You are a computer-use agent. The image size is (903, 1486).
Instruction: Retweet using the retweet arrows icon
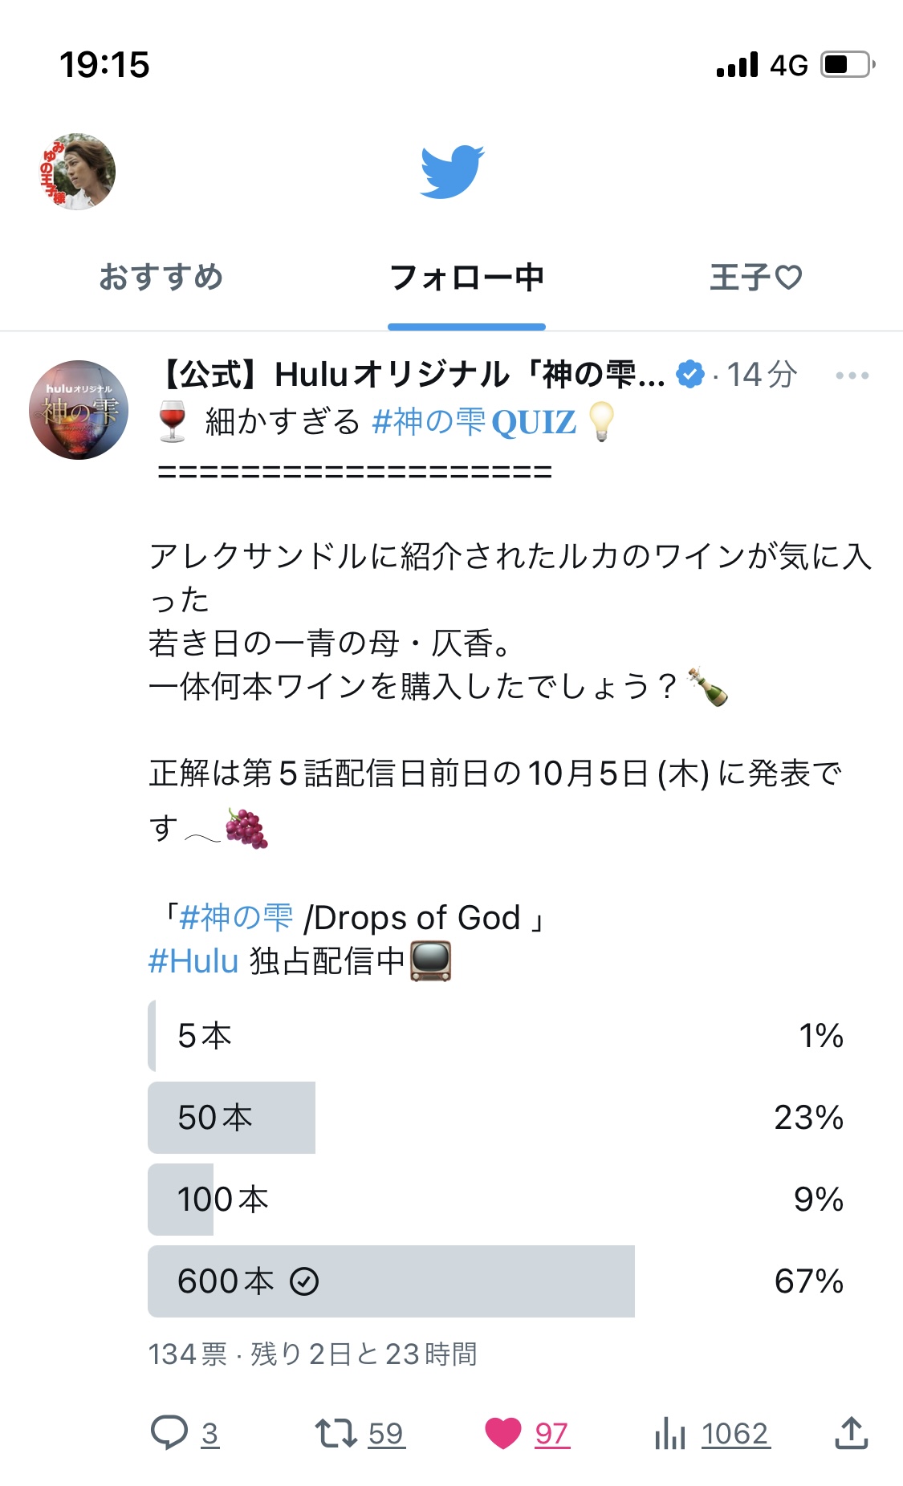[x=336, y=1432]
